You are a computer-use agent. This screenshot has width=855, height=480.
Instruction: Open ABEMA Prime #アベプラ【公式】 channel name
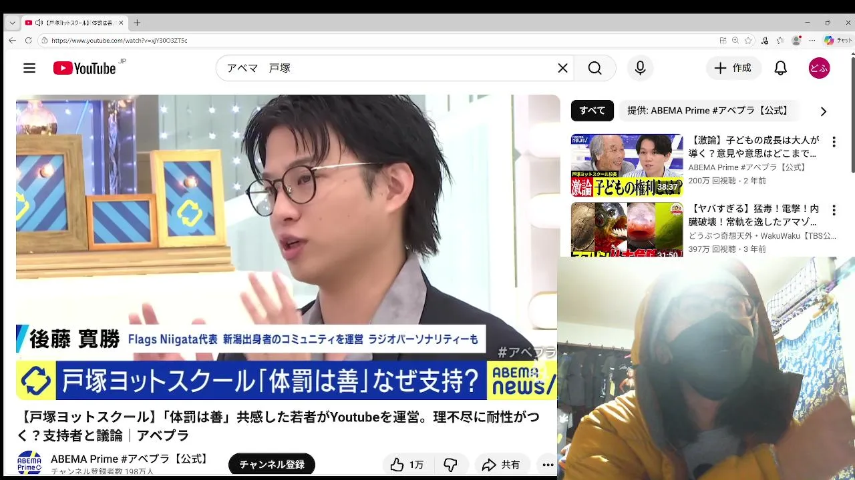pyautogui.click(x=131, y=459)
